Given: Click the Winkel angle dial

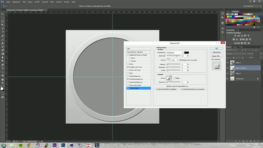Looking at the screenshot, I should tap(168, 60).
